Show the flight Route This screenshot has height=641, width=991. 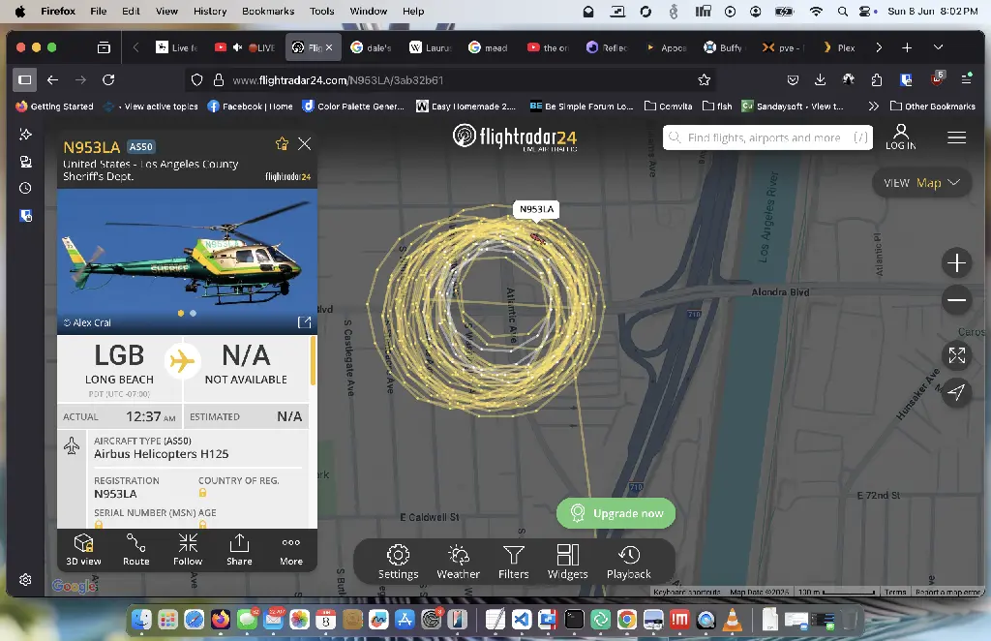(x=135, y=549)
